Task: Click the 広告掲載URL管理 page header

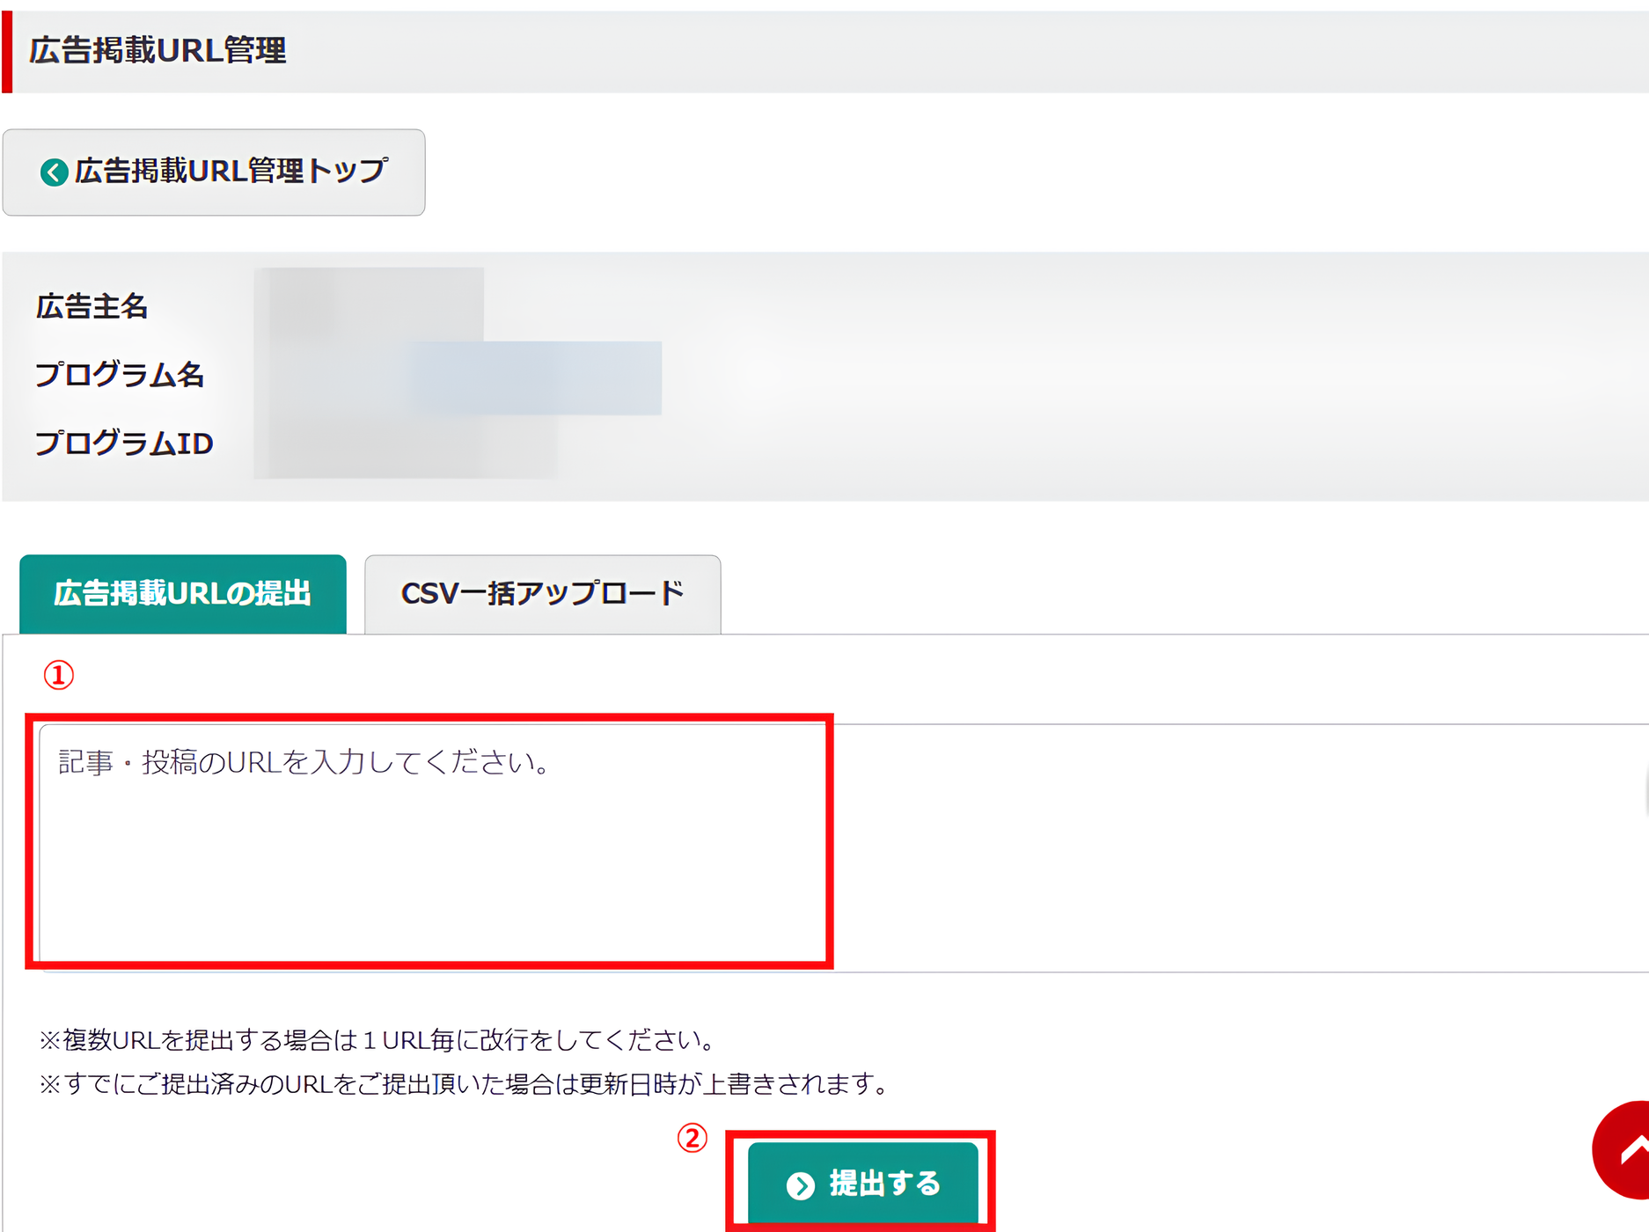Action: pos(158,50)
